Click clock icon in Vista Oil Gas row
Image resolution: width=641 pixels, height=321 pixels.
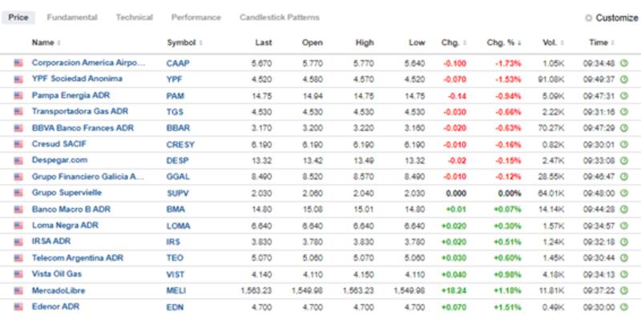623,274
